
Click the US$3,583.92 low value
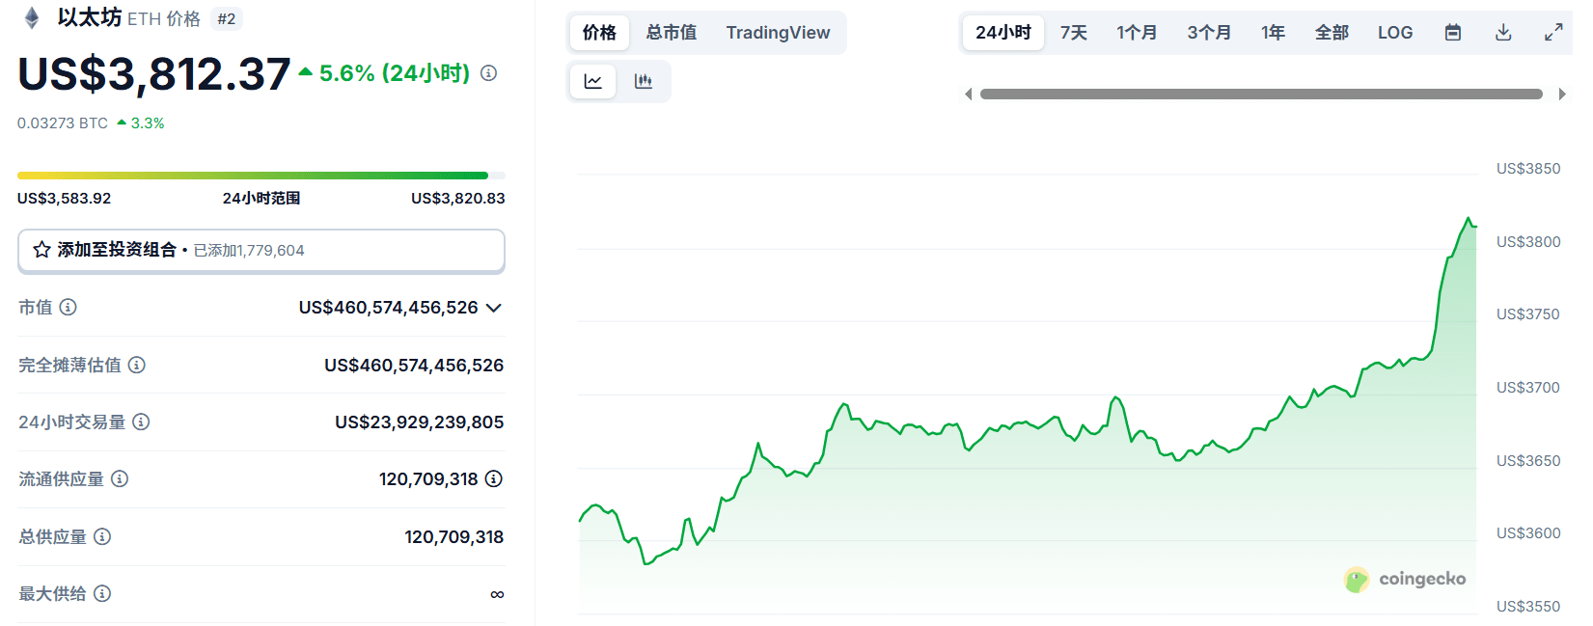pos(65,198)
